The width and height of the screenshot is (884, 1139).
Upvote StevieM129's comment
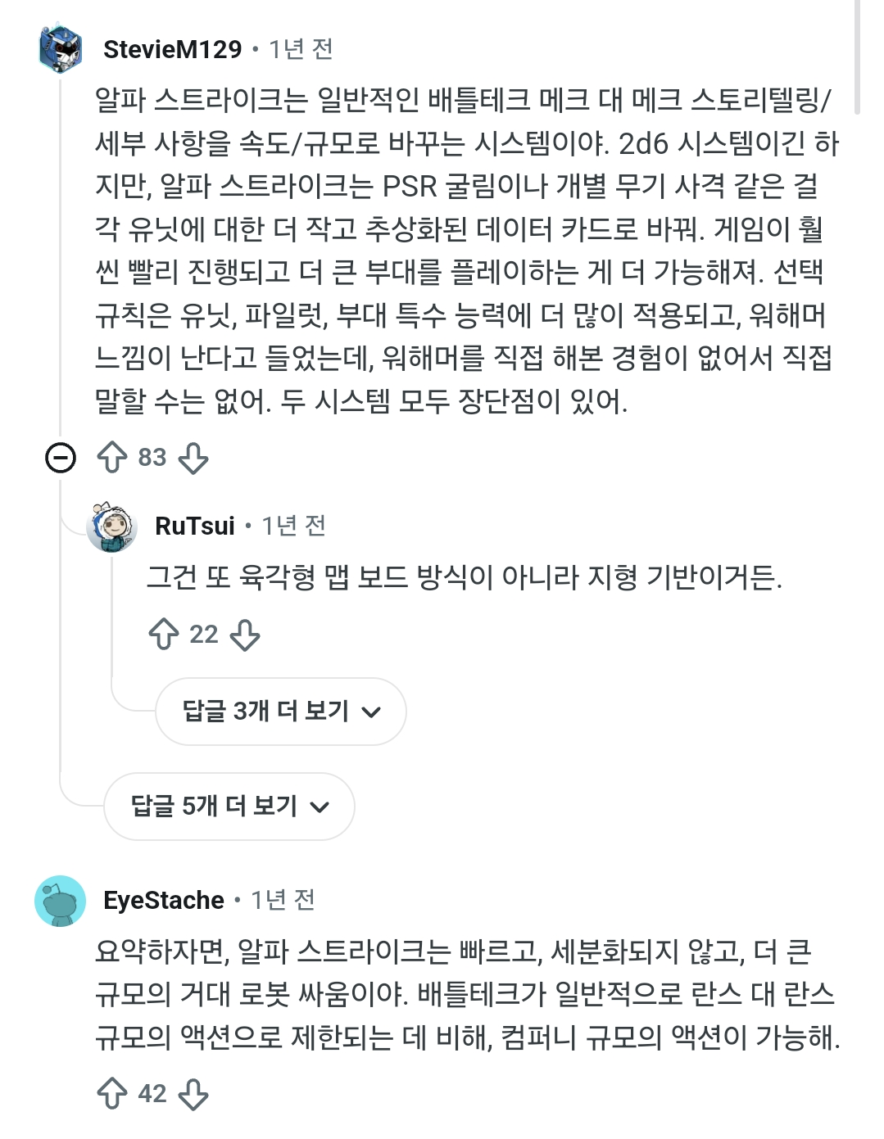pos(111,458)
